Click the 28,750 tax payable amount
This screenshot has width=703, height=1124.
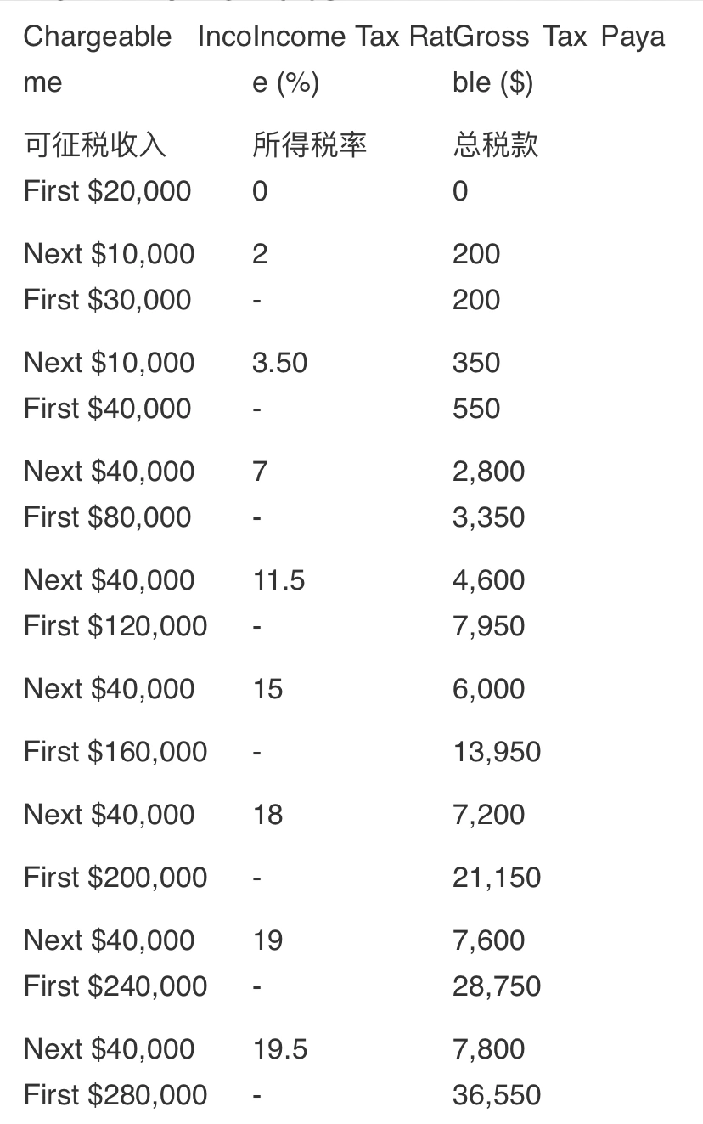496,986
